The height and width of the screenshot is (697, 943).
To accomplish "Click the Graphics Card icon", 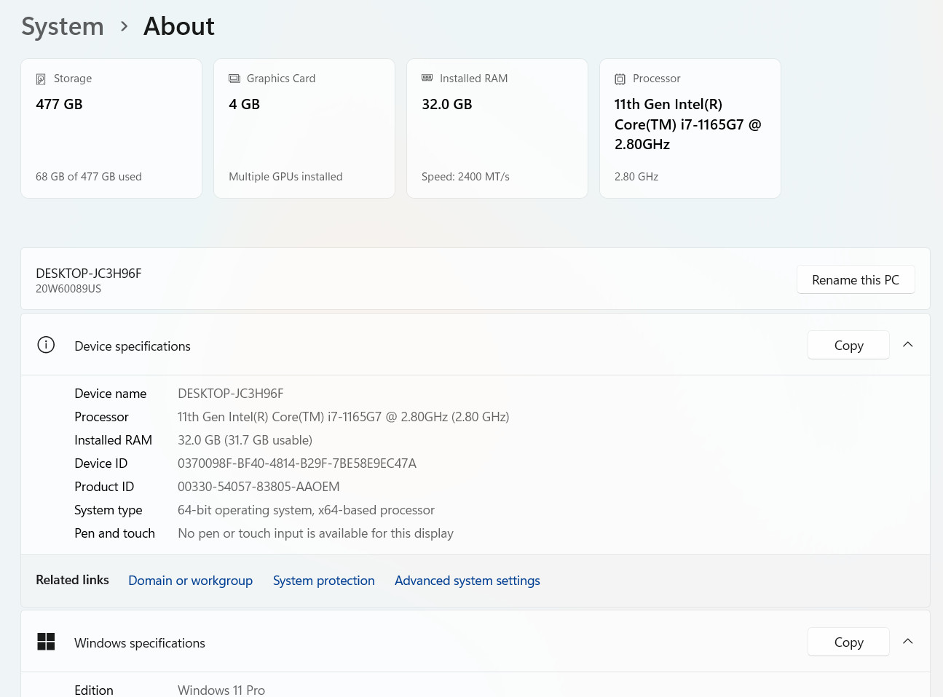I will tap(234, 79).
